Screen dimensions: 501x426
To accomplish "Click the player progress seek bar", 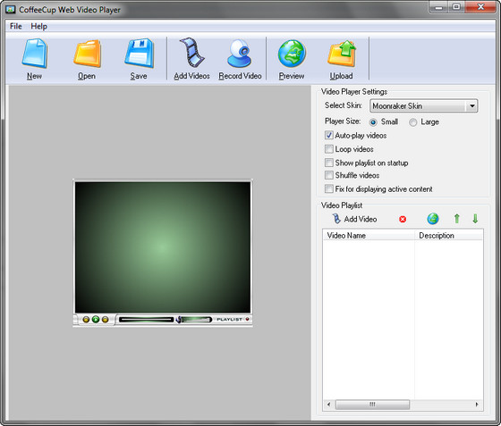I will [x=146, y=319].
